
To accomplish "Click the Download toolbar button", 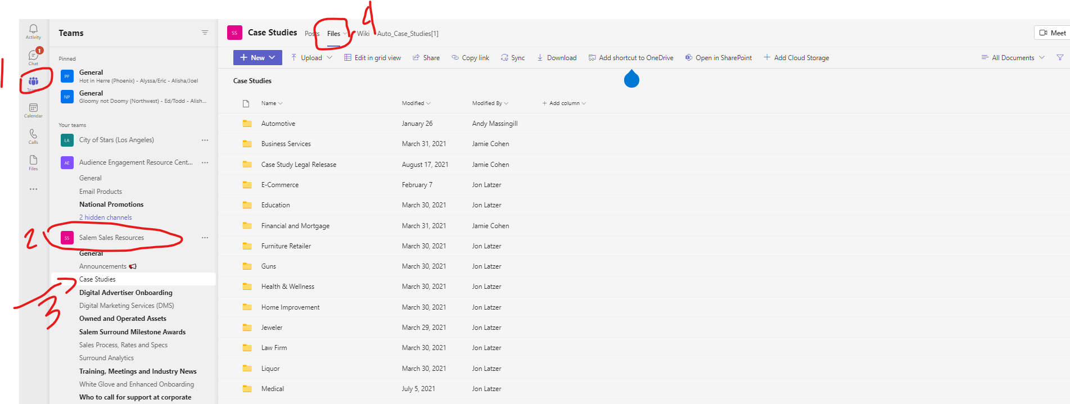I will [557, 57].
